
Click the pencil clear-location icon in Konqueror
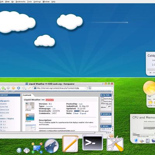pyautogui.click(x=29, y=88)
